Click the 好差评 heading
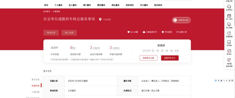This screenshot has height=98, width=235. 161,46
